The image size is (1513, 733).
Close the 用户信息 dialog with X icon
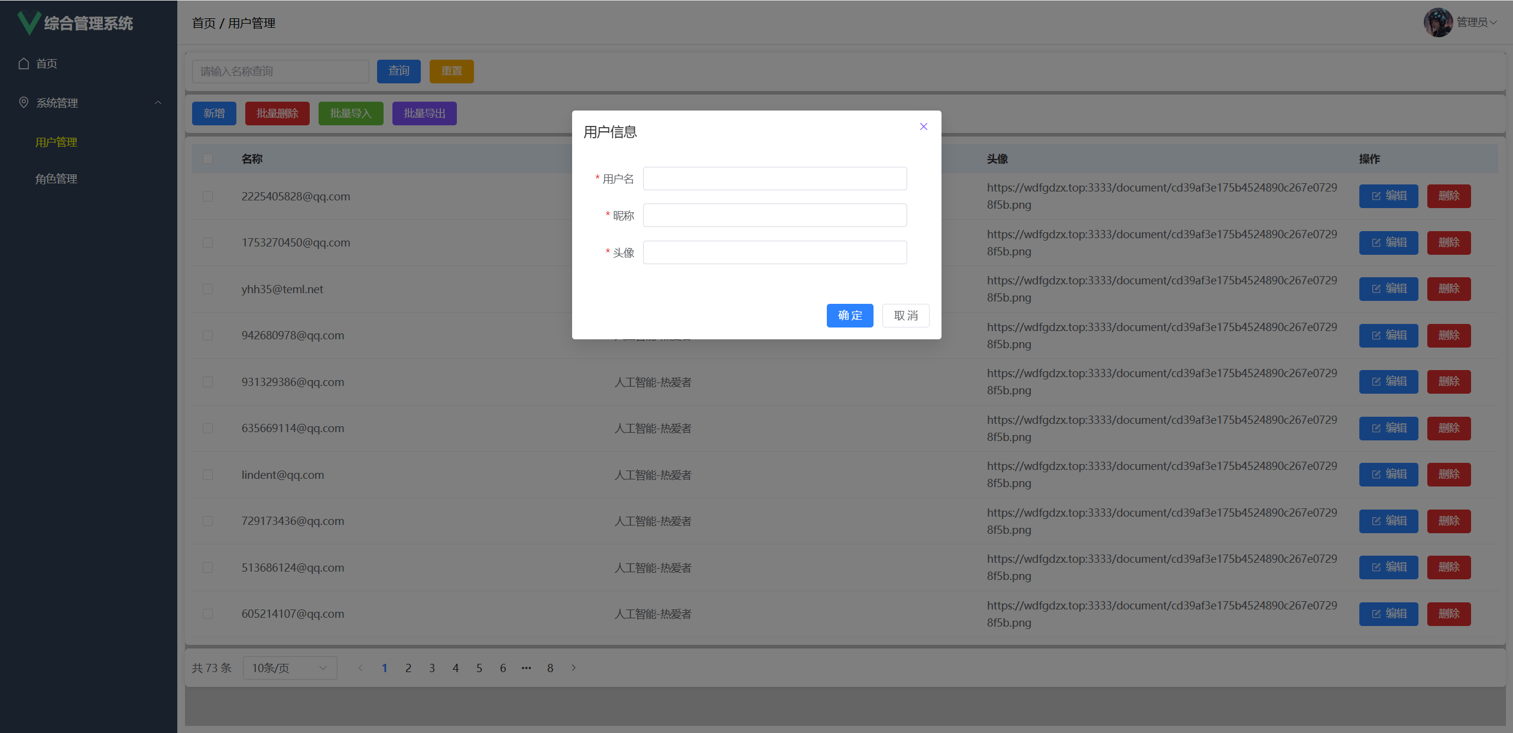tap(923, 127)
